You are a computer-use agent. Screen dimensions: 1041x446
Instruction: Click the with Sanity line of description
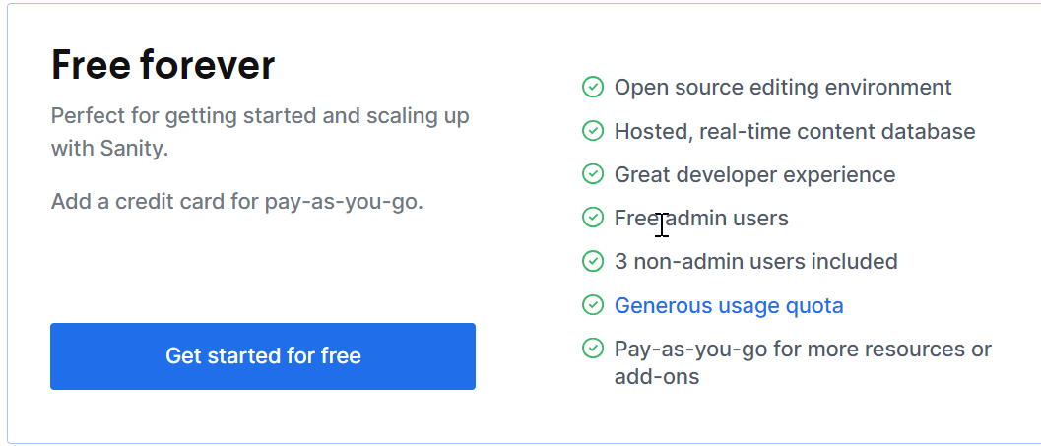click(x=109, y=149)
